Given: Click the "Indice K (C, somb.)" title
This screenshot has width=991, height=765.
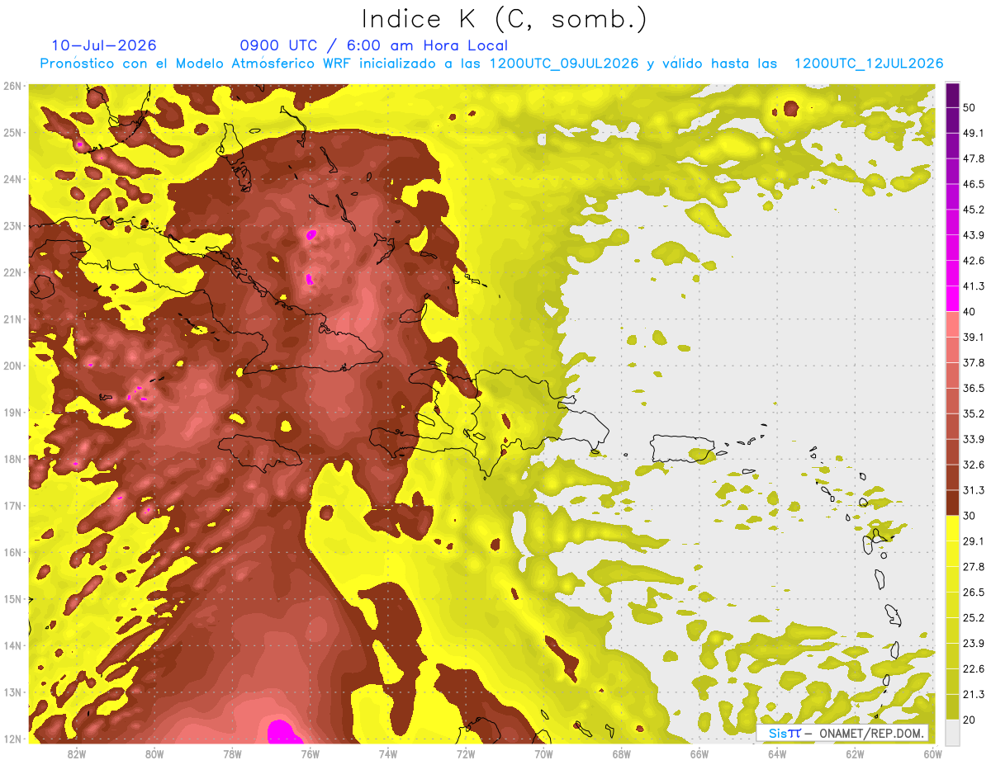Looking at the screenshot, I should [504, 18].
